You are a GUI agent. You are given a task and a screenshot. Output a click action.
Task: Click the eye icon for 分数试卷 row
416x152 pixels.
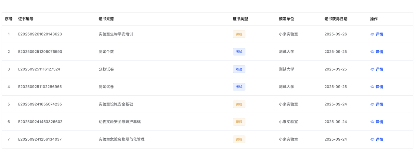tap(372, 69)
